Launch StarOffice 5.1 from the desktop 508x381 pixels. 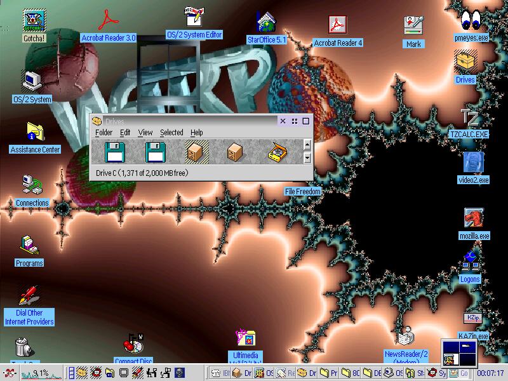pyautogui.click(x=266, y=22)
